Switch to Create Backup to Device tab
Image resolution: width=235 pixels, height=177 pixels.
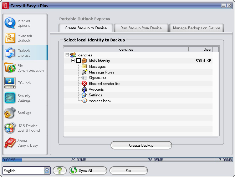tap(86, 28)
